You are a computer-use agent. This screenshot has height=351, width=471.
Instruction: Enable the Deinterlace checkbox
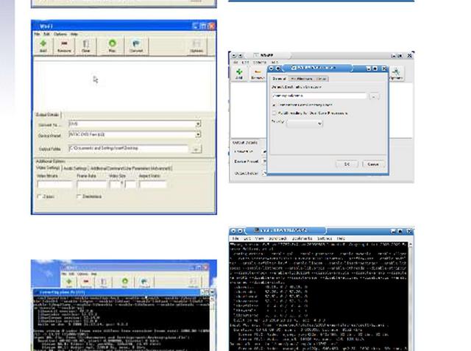tap(79, 196)
